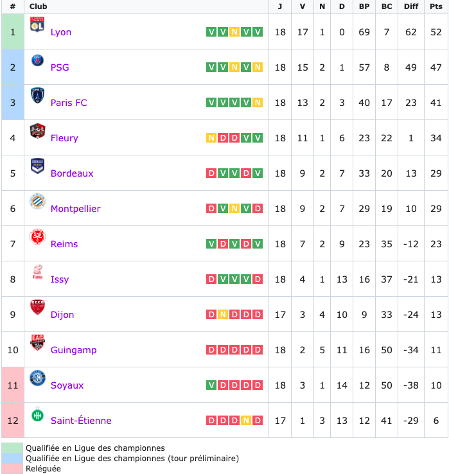Click the Pts column header

[436, 6]
